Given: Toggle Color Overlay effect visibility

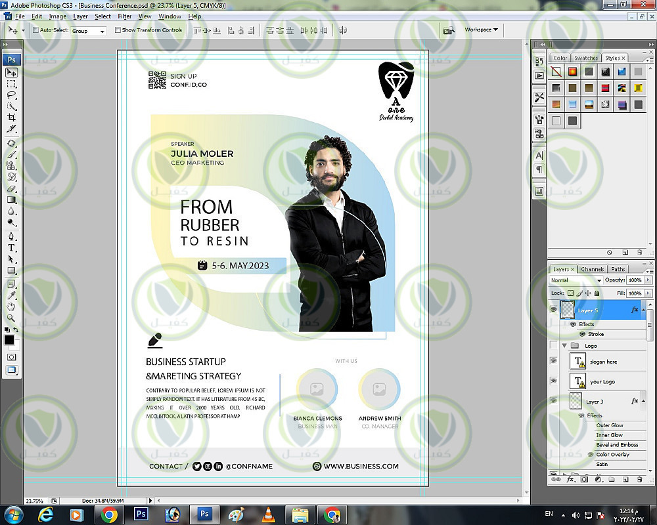Looking at the screenshot, I should 591,455.
